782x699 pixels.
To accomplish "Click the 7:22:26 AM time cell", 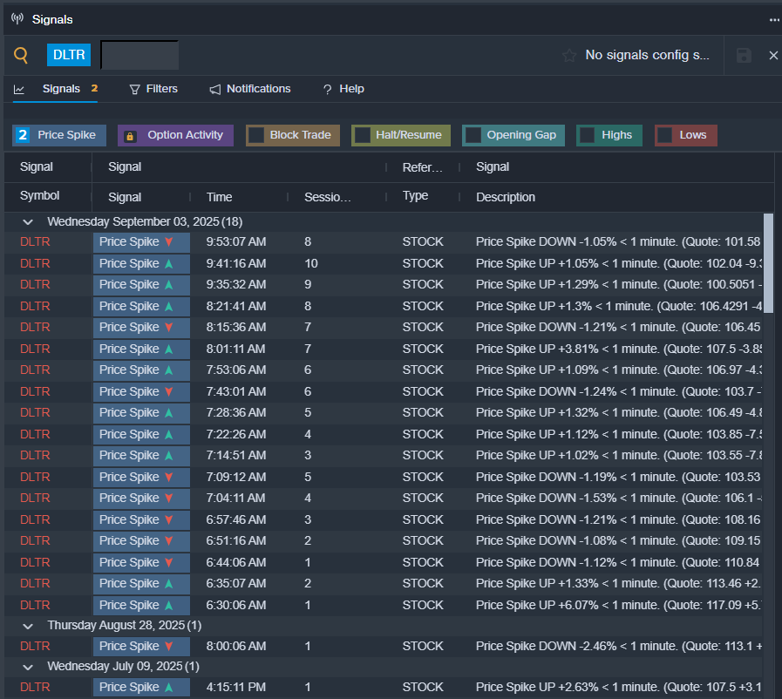I will (x=236, y=434).
